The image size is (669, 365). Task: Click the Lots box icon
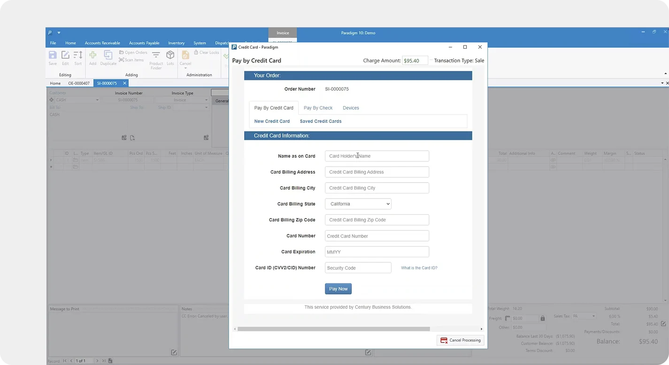[x=170, y=55]
